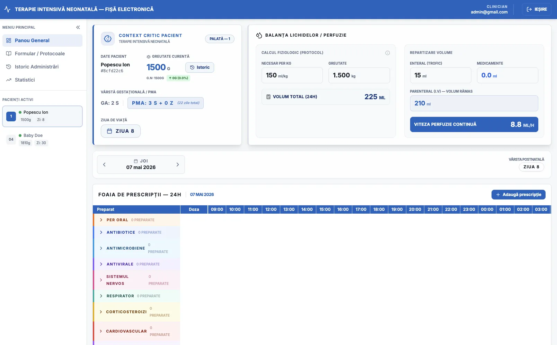This screenshot has height=345, width=557.
Task: Click the PMA: 3 S + 0 Z badge
Action: [166, 103]
